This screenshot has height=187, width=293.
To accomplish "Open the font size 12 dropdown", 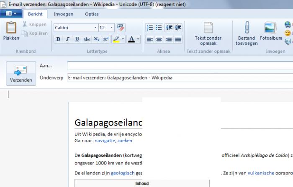I will (x=112, y=28).
